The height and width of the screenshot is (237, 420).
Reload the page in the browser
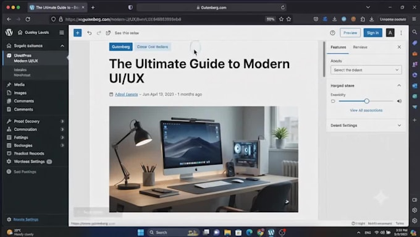pyautogui.click(x=28, y=19)
